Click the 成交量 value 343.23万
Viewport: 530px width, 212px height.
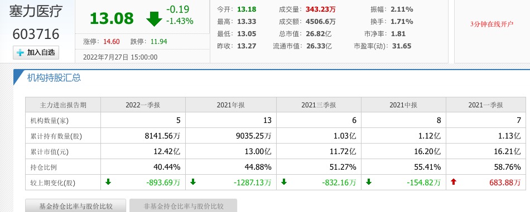321,9
